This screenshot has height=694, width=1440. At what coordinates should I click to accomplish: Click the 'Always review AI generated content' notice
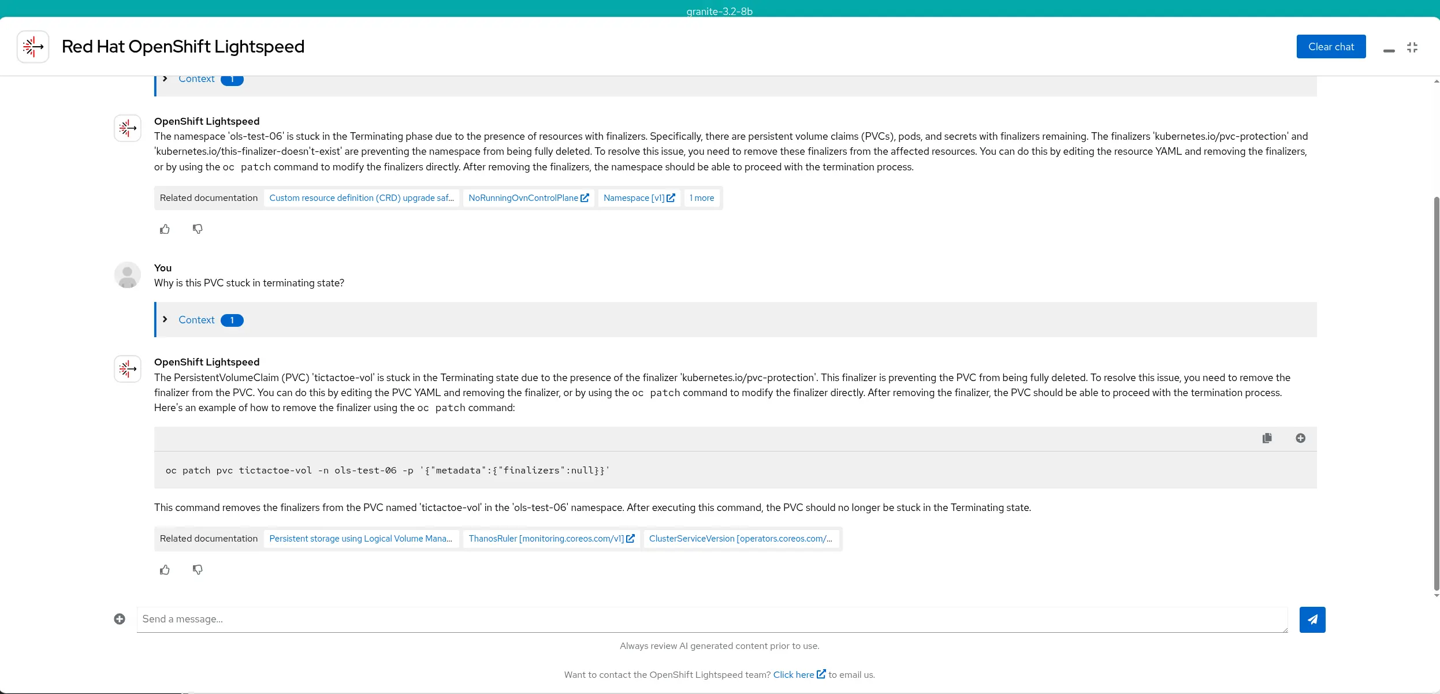[720, 646]
